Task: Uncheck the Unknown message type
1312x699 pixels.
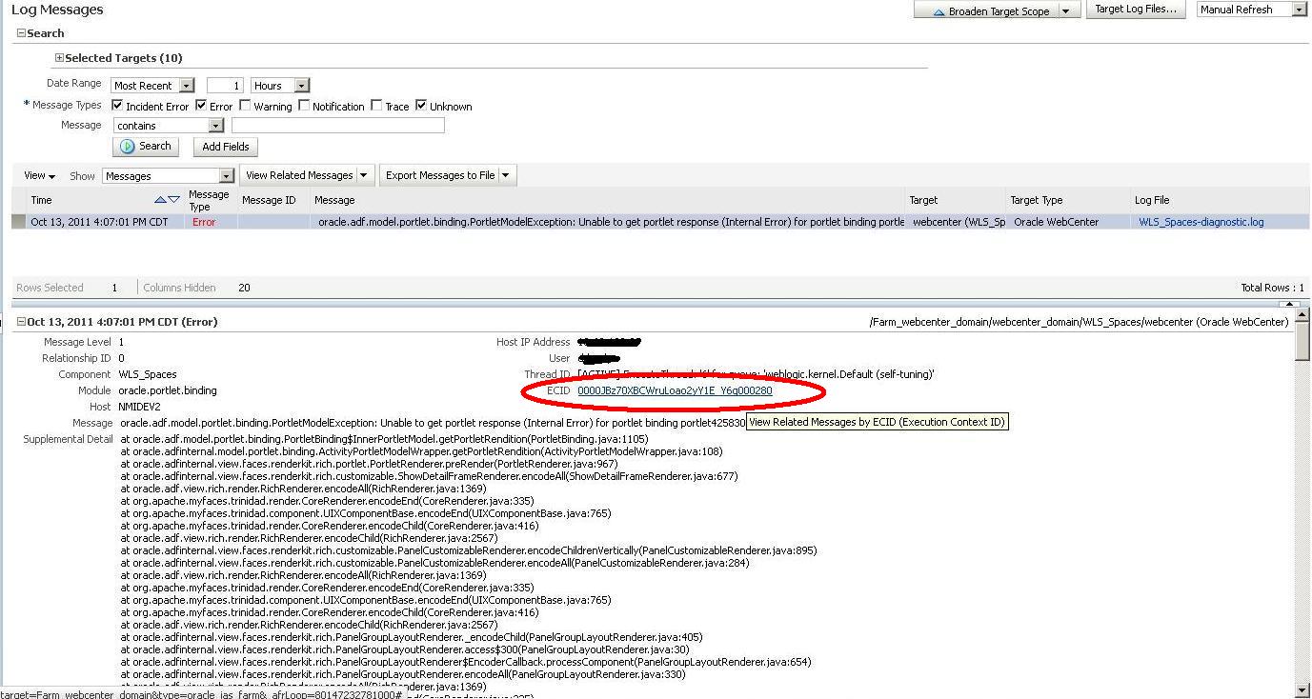Action: point(420,105)
